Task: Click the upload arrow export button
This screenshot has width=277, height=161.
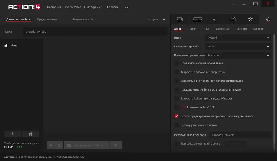Action: click(x=116, y=145)
